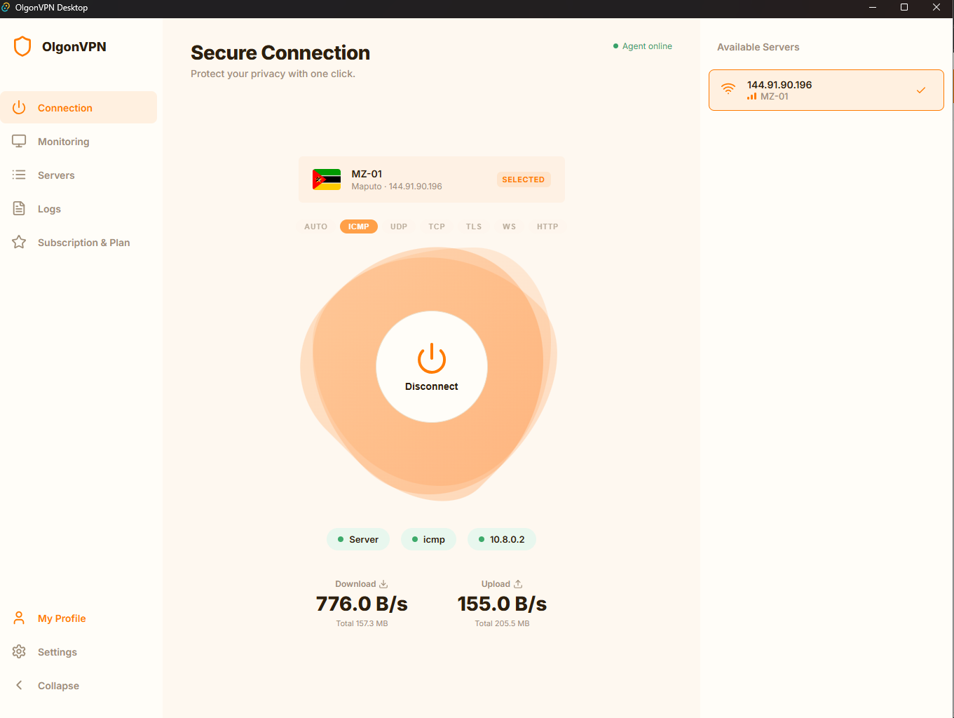Click the orange power icon in center circle
The image size is (954, 718).
point(432,358)
